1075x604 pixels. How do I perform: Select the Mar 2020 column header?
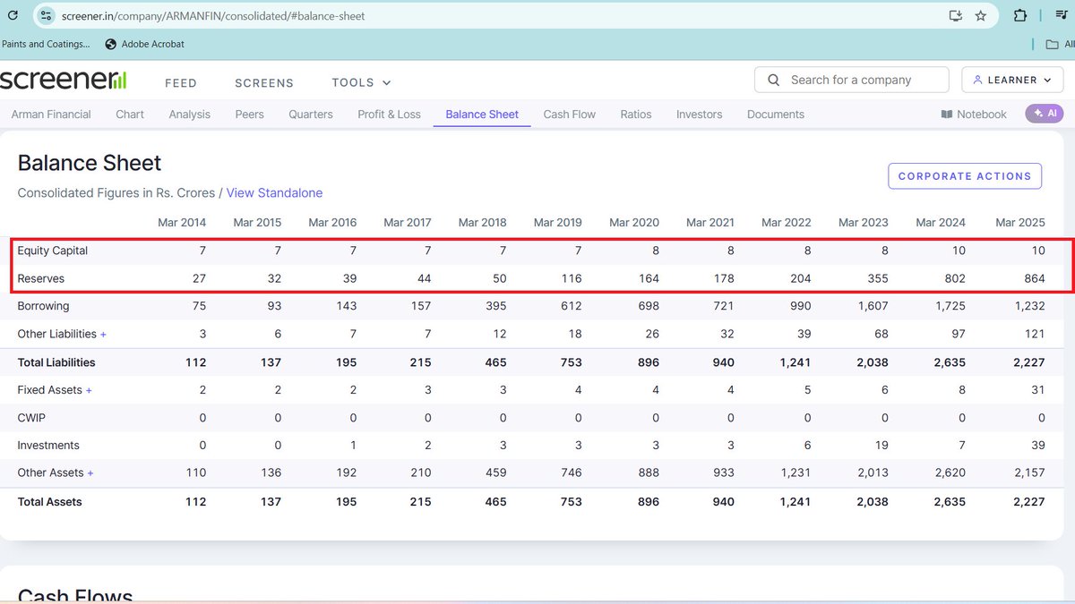coord(634,223)
